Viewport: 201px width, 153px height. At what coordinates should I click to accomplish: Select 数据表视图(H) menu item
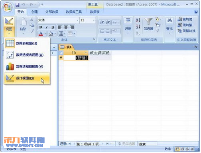point(27,43)
